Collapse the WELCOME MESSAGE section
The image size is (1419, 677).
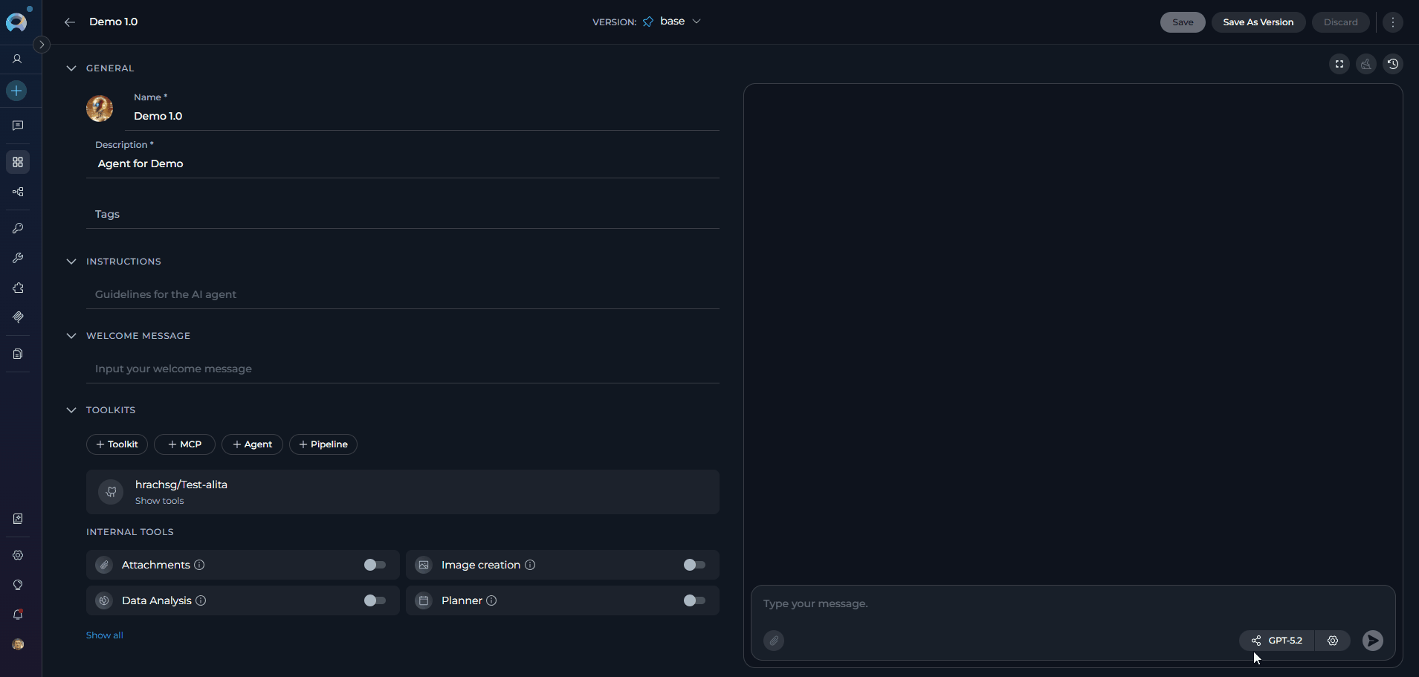(x=71, y=336)
